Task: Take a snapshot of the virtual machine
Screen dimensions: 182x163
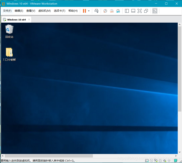Action: [105, 11]
